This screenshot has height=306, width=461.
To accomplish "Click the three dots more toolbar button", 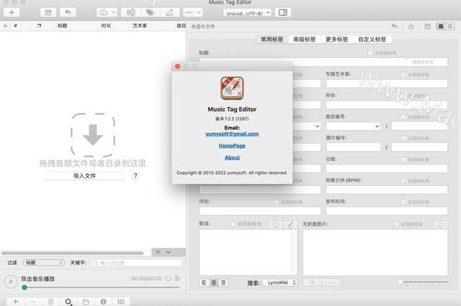I will tap(189, 13).
